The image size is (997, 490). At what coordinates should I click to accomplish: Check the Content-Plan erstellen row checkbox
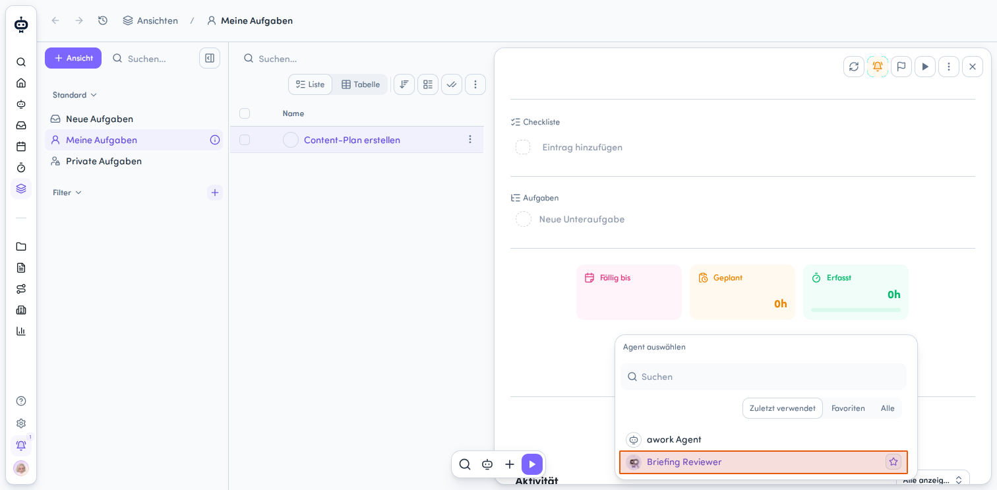245,140
